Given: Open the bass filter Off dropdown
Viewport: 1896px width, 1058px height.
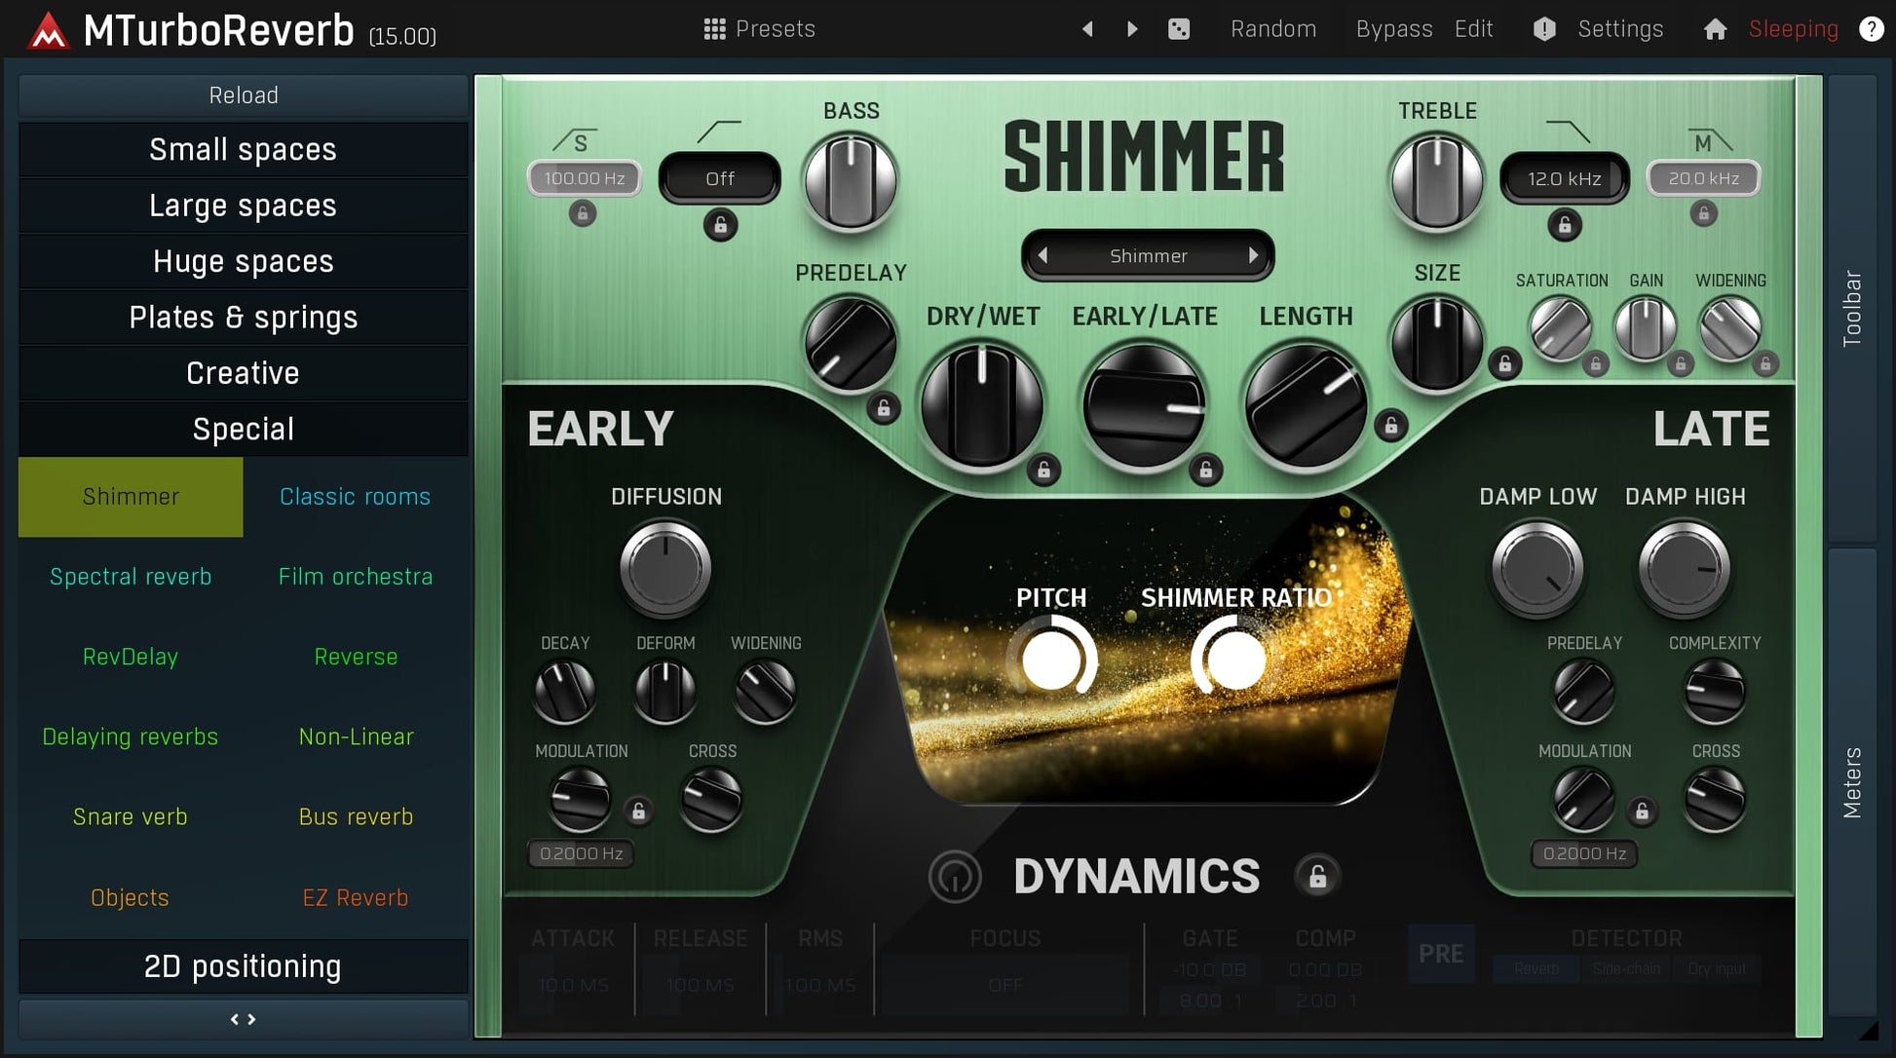Looking at the screenshot, I should 719,178.
